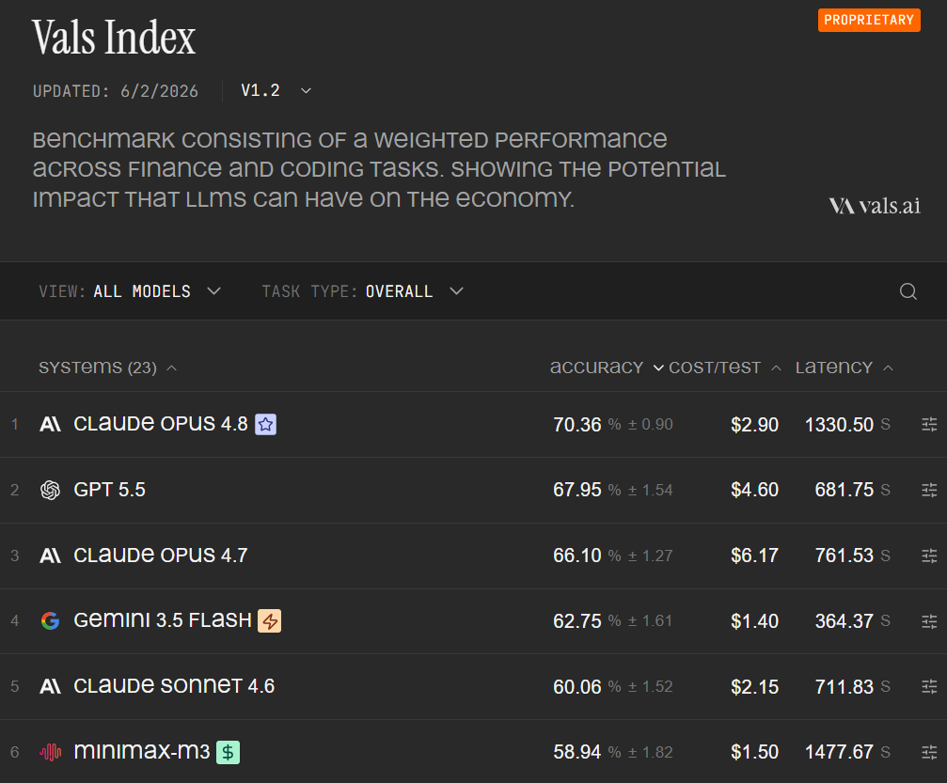
Task: Click the Google logo in Gemini 3.5 Flash row
Action: (50, 620)
